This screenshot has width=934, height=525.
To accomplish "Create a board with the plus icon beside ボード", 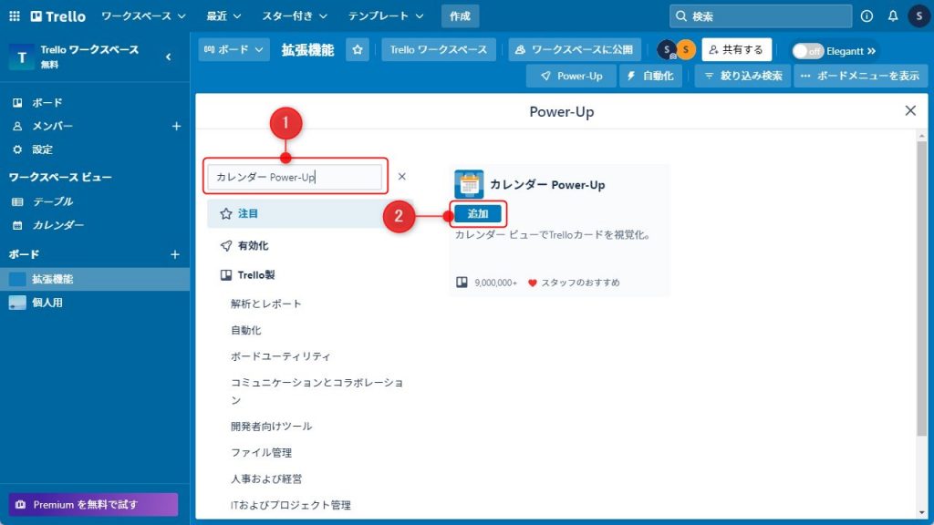I will 175,254.
